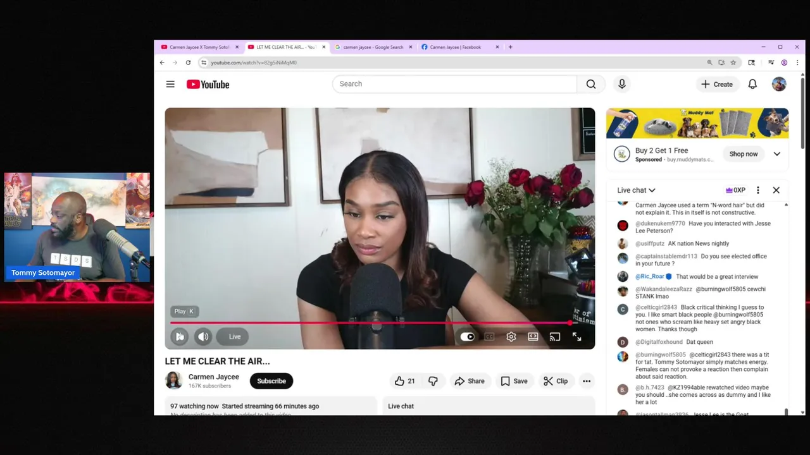
Task: Click the video title LET ME CLEAR THE AIR
Action: pos(217,361)
